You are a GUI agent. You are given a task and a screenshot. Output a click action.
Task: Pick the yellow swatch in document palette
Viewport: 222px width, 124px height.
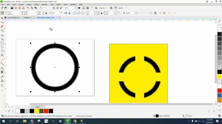(37, 111)
